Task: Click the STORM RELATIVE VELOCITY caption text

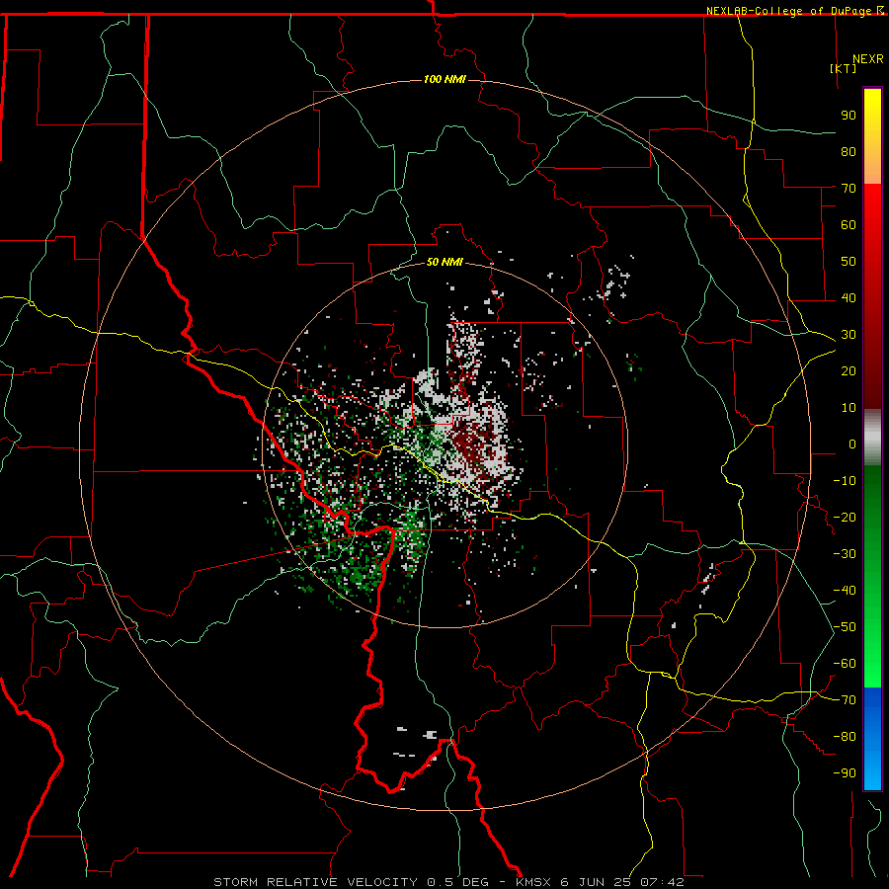Action: (x=317, y=882)
